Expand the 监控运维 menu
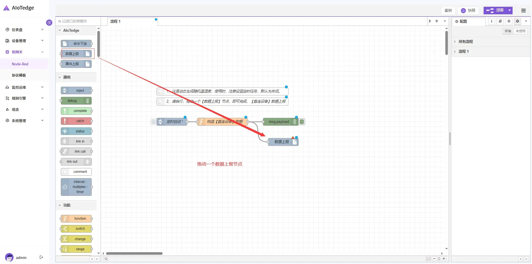This screenshot has width=532, height=264. [x=25, y=87]
